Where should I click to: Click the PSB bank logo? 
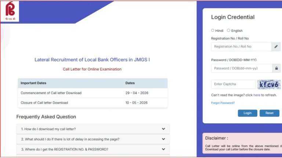click(x=10, y=11)
